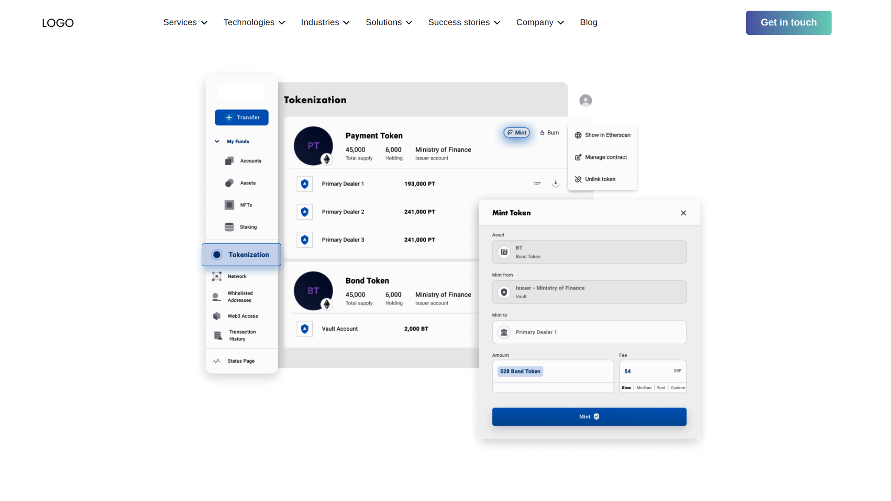Image resolution: width=891 pixels, height=501 pixels.
Task: Select the Medium fee option
Action: [644, 388]
